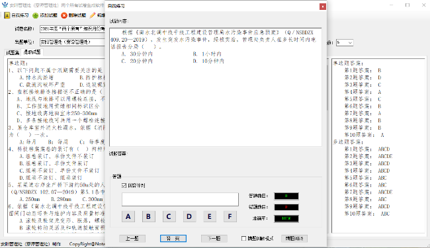430x248 pixels.
Task: Go to previous question with 上一题
Action: pos(132,238)
